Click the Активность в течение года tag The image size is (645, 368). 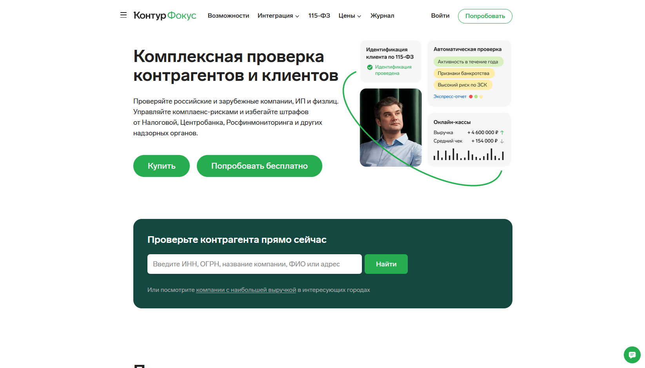click(x=468, y=62)
